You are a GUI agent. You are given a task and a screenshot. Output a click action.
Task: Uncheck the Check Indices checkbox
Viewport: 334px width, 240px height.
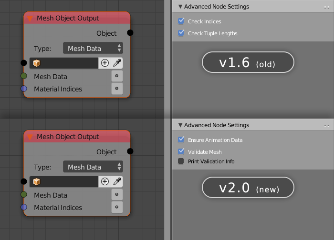tap(181, 21)
